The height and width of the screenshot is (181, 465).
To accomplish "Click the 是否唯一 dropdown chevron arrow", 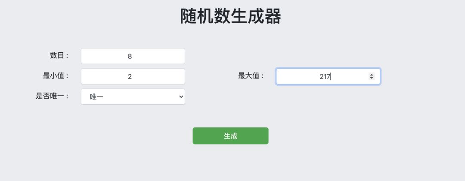I will [181, 97].
